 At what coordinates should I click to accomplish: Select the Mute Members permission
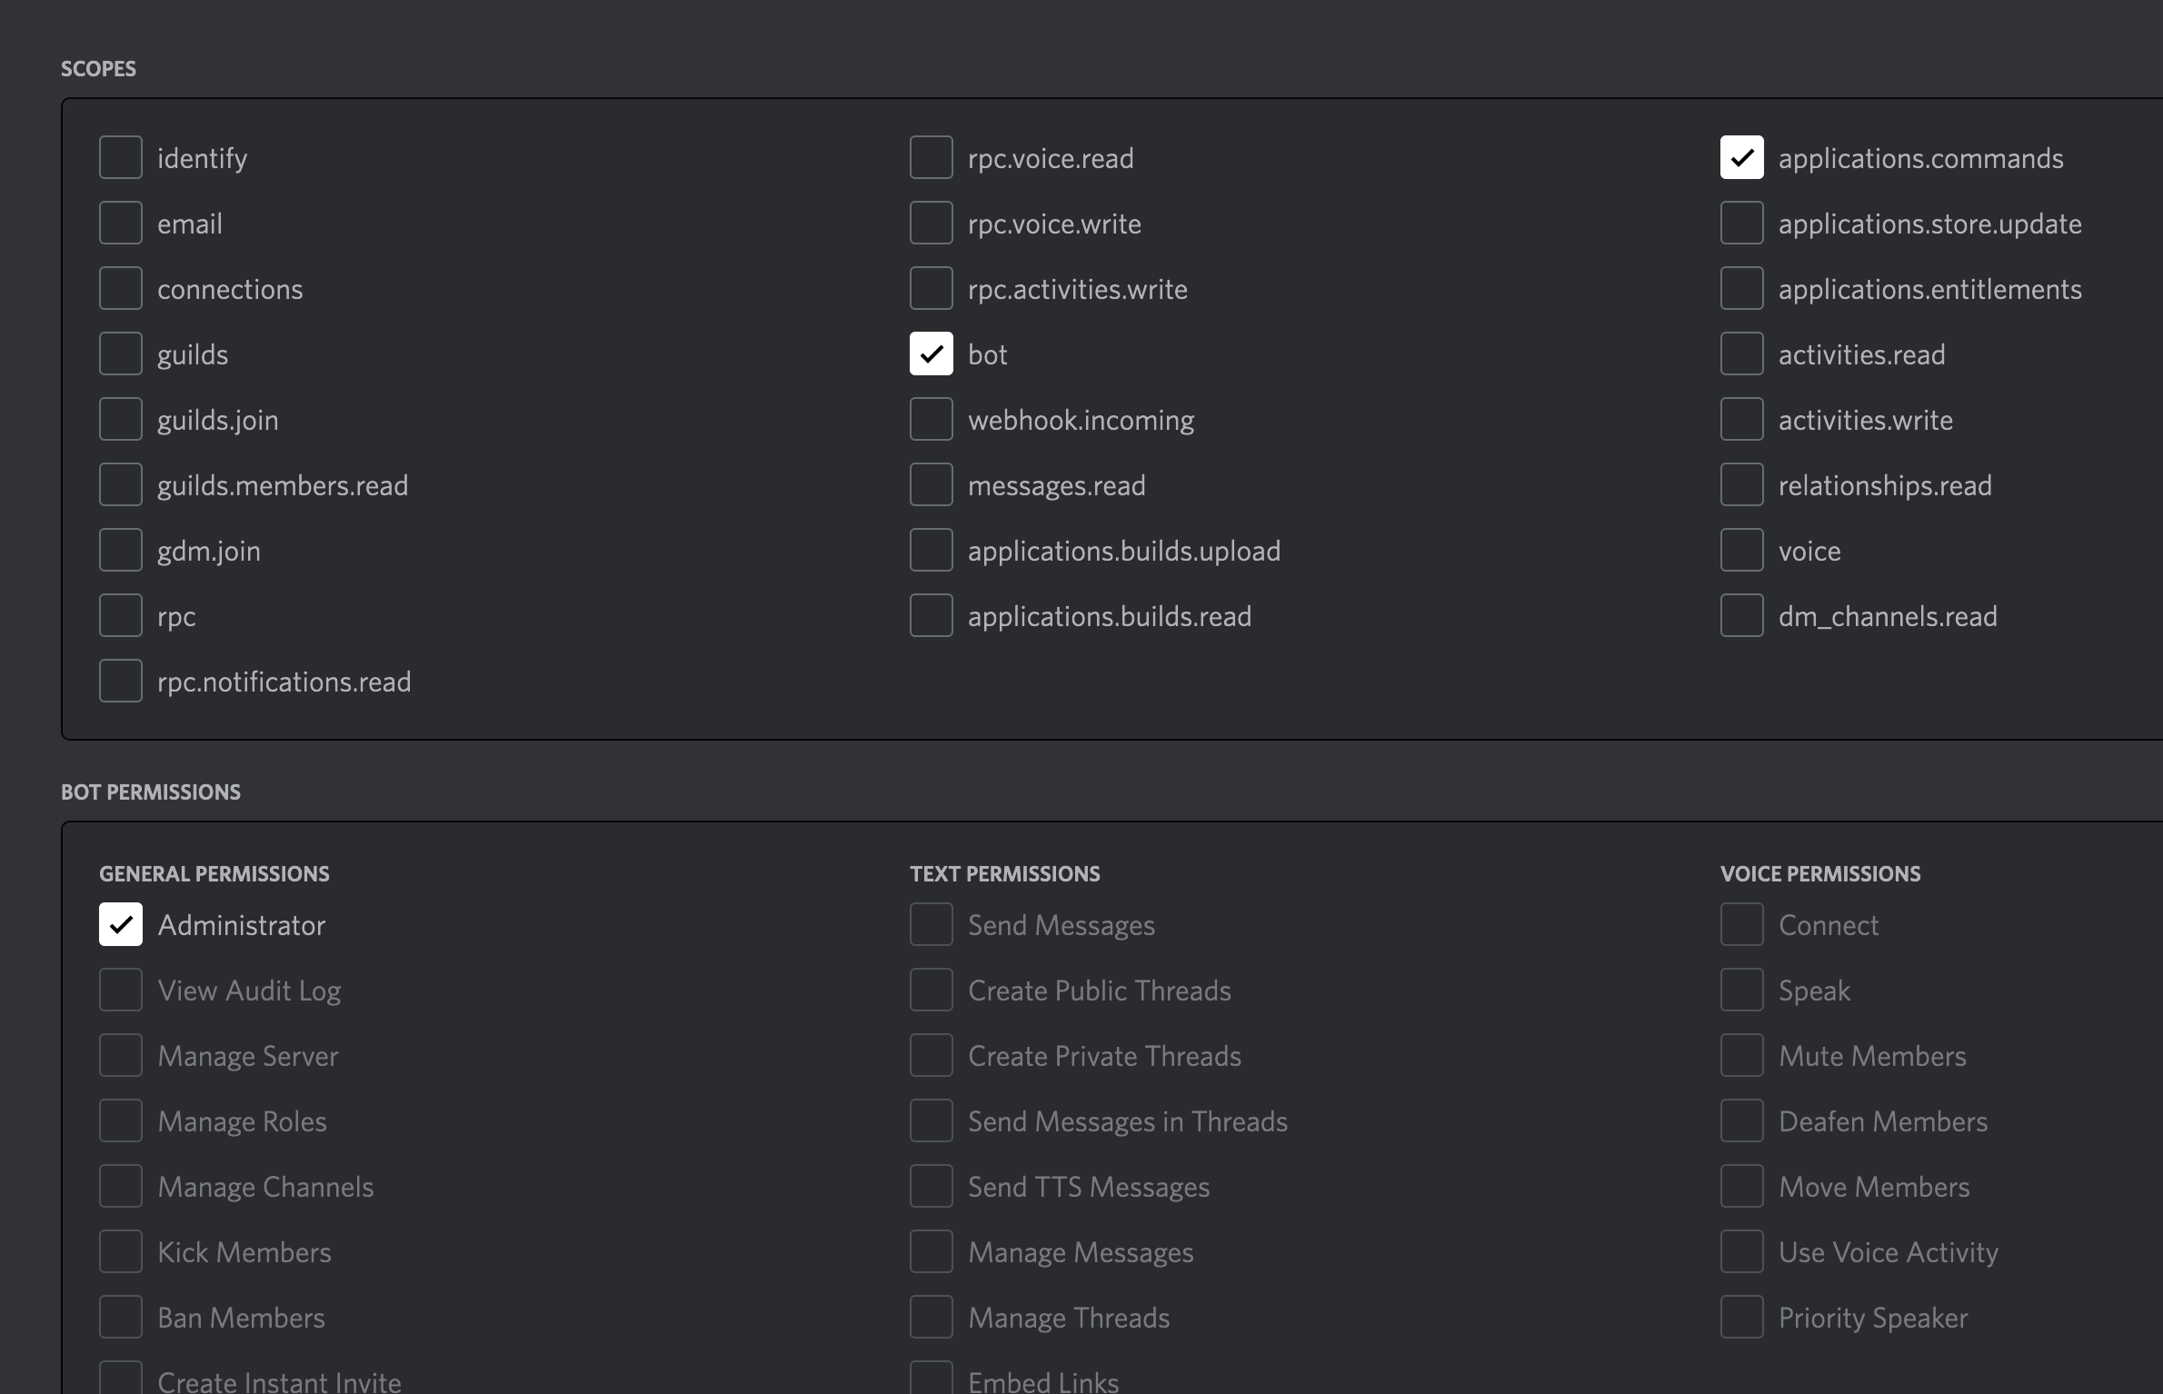point(1742,1056)
